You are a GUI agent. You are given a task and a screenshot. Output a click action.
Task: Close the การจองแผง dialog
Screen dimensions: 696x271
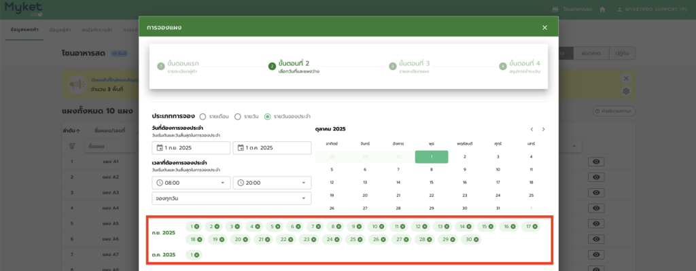[x=544, y=27]
